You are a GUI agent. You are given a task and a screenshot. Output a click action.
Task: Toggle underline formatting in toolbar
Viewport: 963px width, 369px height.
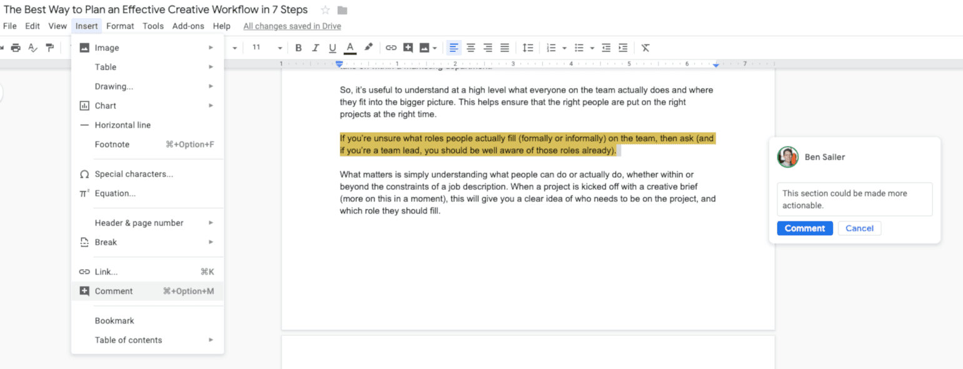pyautogui.click(x=333, y=48)
